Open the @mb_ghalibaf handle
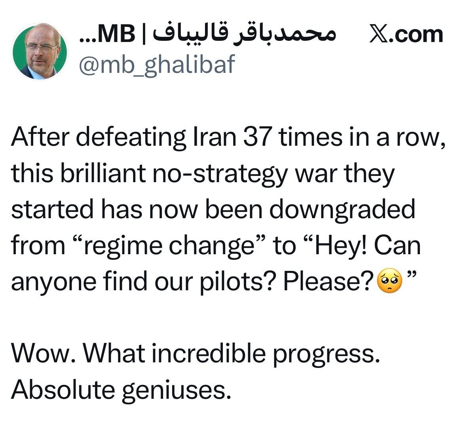The image size is (463, 436). coord(157,64)
